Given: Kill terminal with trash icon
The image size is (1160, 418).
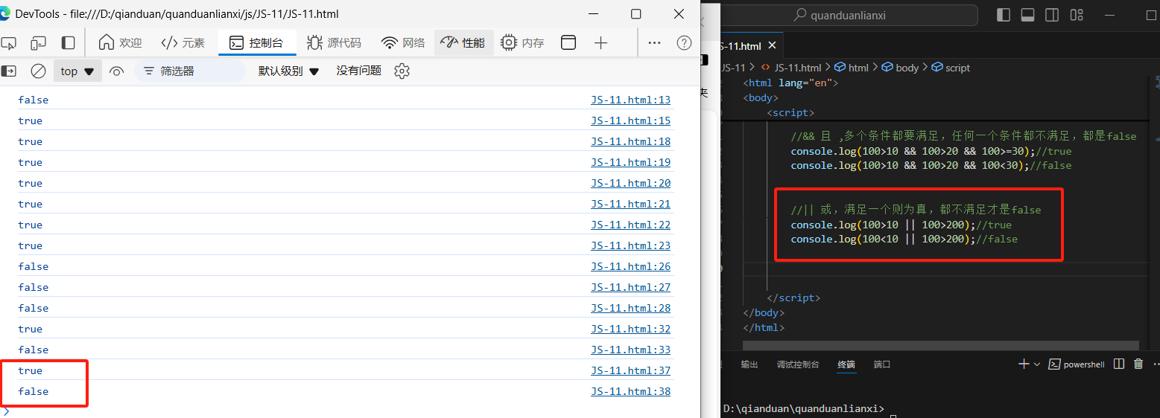Looking at the screenshot, I should tap(1138, 364).
